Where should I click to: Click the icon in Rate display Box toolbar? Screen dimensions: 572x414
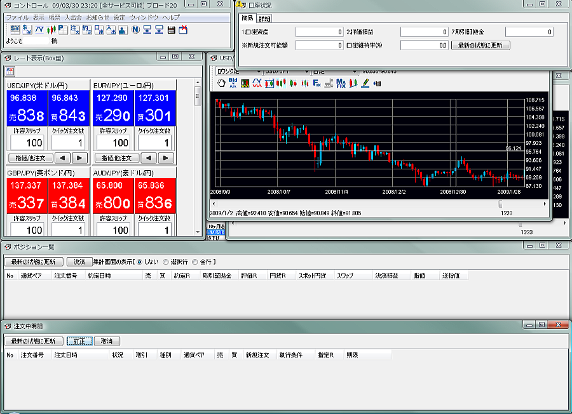pyautogui.click(x=10, y=71)
